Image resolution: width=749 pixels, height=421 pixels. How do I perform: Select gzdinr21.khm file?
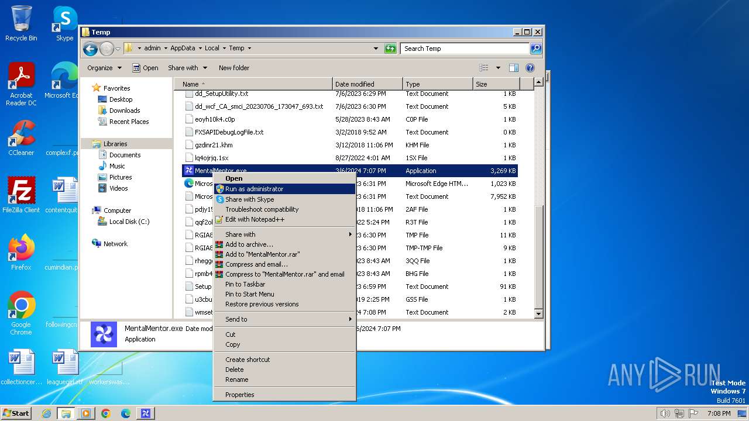(214, 145)
